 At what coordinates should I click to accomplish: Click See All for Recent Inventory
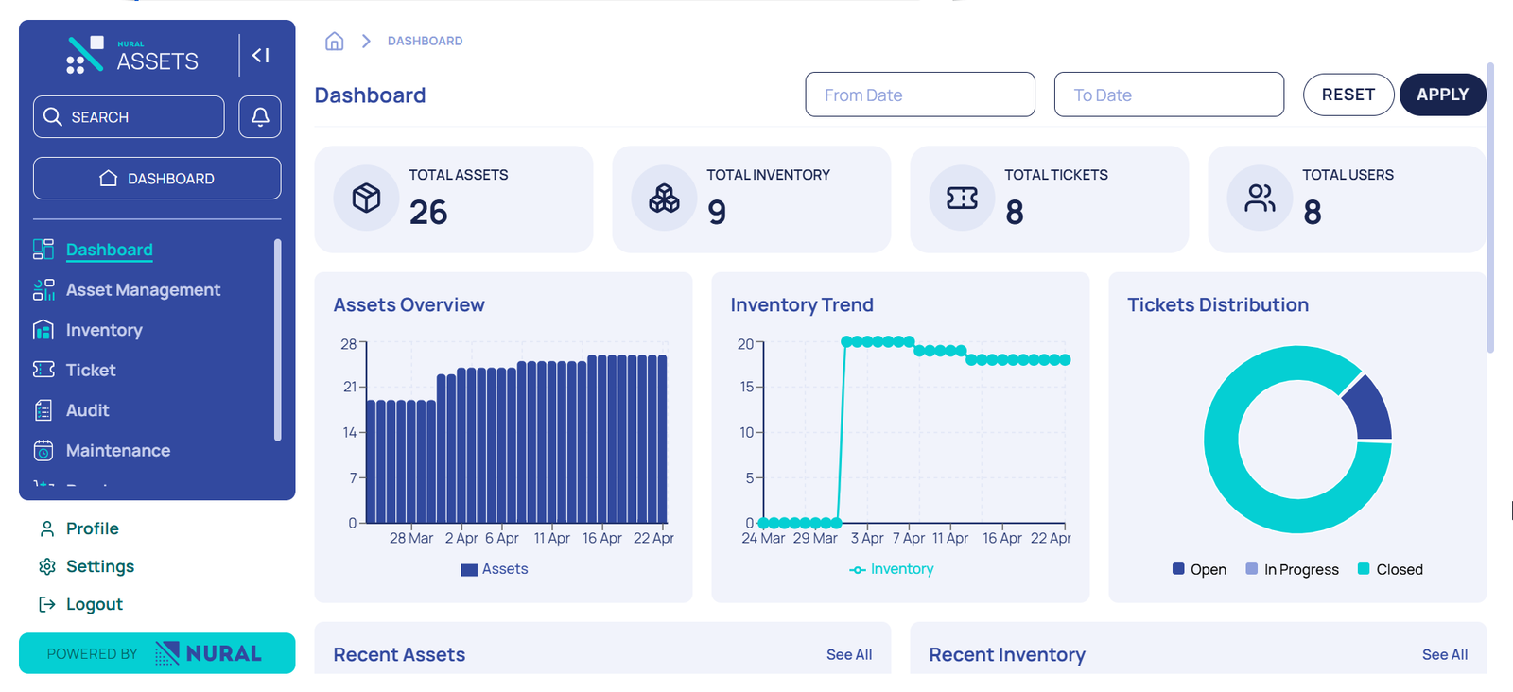point(1445,654)
